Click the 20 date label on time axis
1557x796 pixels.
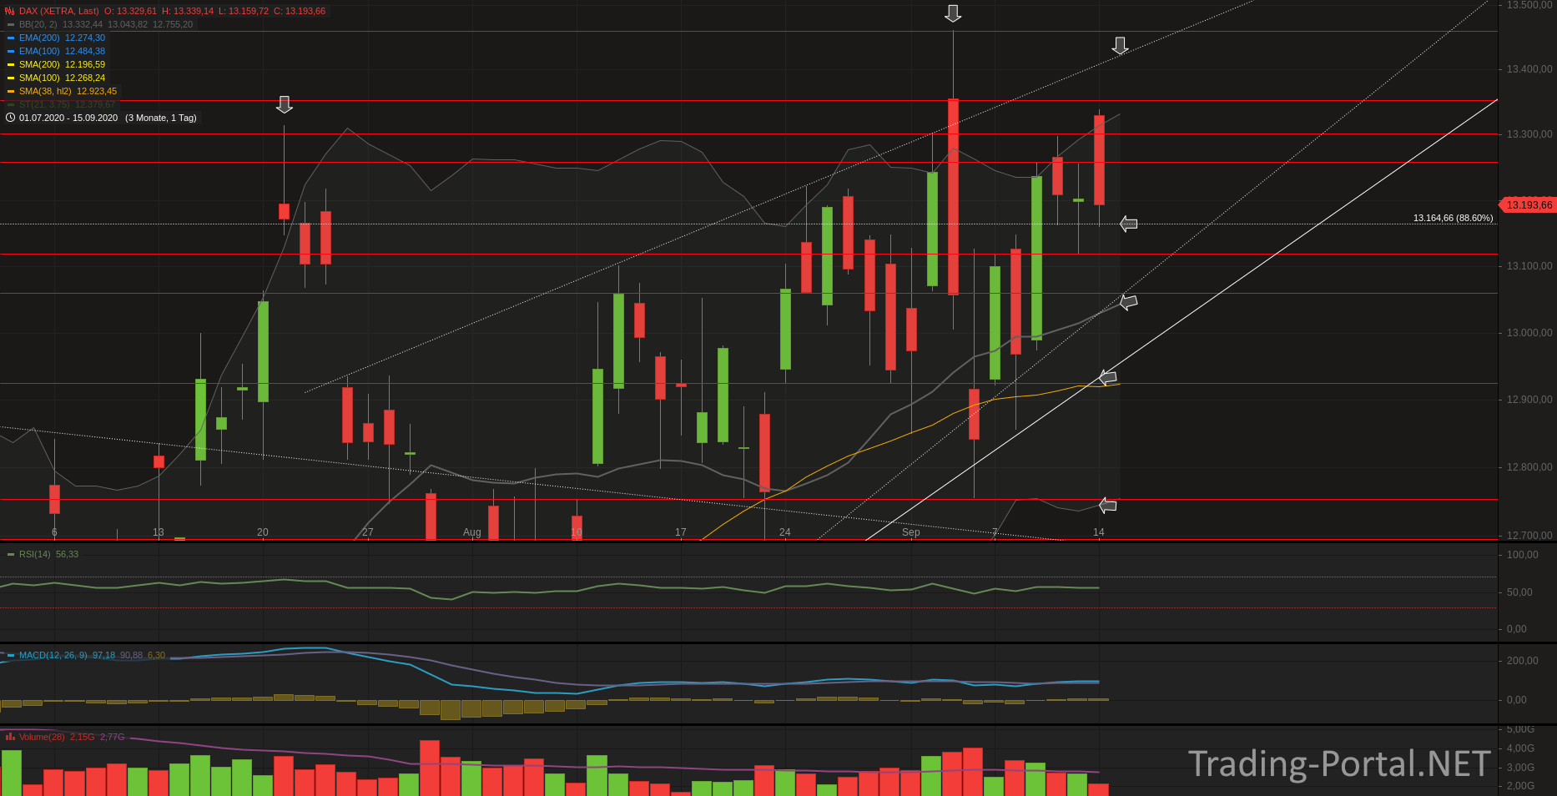pos(263,532)
